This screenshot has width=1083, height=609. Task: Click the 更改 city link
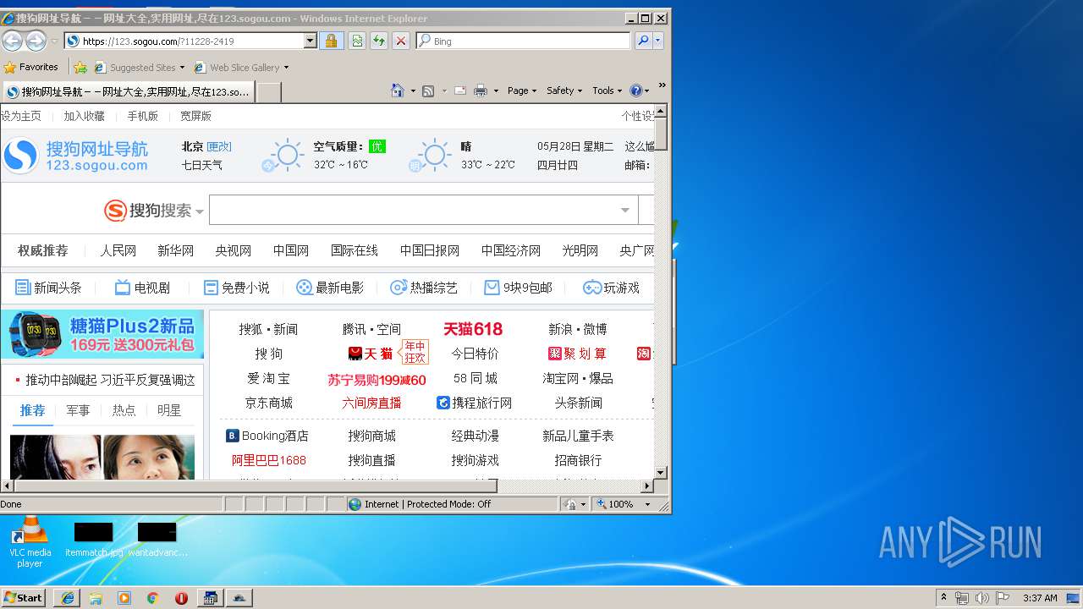click(219, 146)
